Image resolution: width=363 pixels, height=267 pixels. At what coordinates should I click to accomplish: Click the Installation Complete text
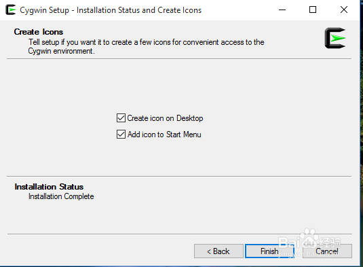(x=61, y=196)
